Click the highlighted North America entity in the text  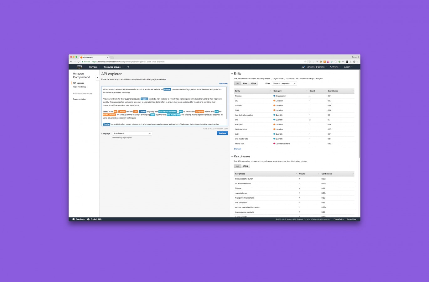point(109,115)
